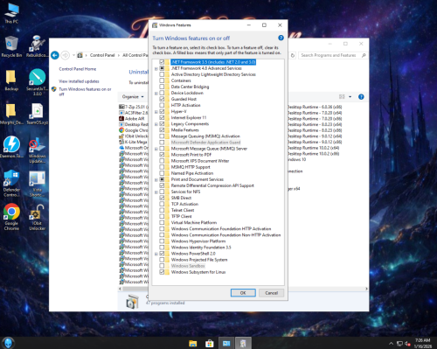Open the Backup folder on desktop
This screenshot has height=349, width=437.
click(11, 80)
